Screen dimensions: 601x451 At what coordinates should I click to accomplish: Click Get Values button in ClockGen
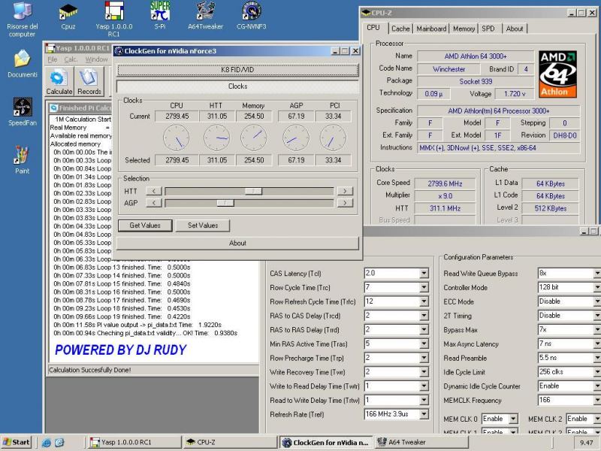[x=145, y=225]
